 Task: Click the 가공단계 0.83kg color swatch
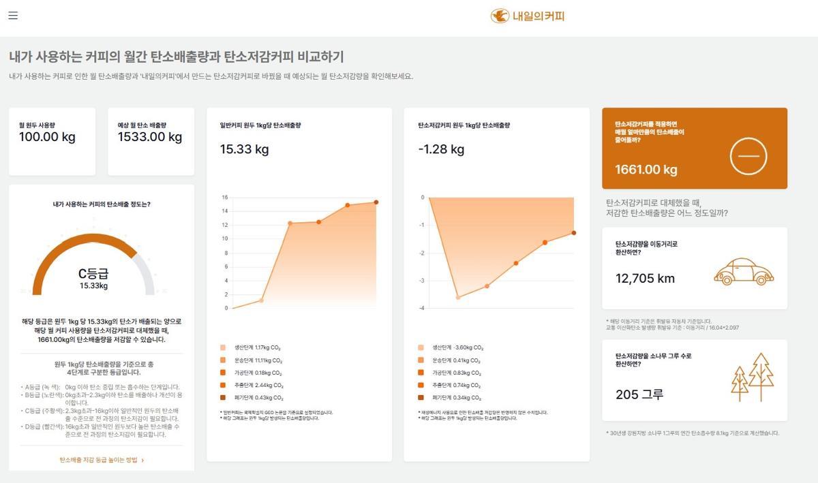click(421, 373)
